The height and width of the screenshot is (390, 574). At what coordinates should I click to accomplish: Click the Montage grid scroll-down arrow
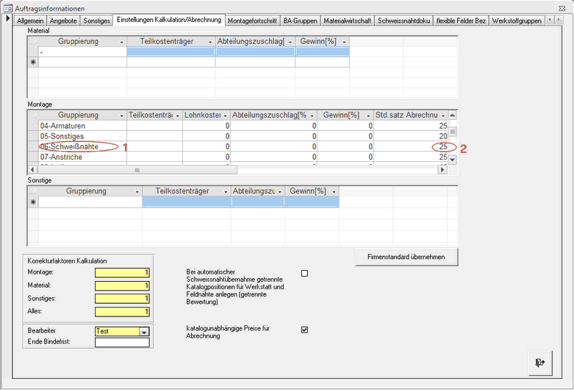(453, 160)
